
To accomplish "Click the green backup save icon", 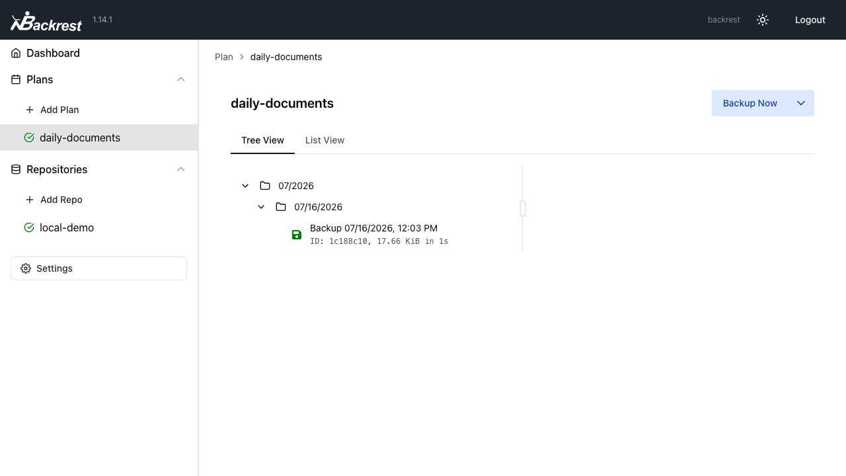I will (297, 235).
